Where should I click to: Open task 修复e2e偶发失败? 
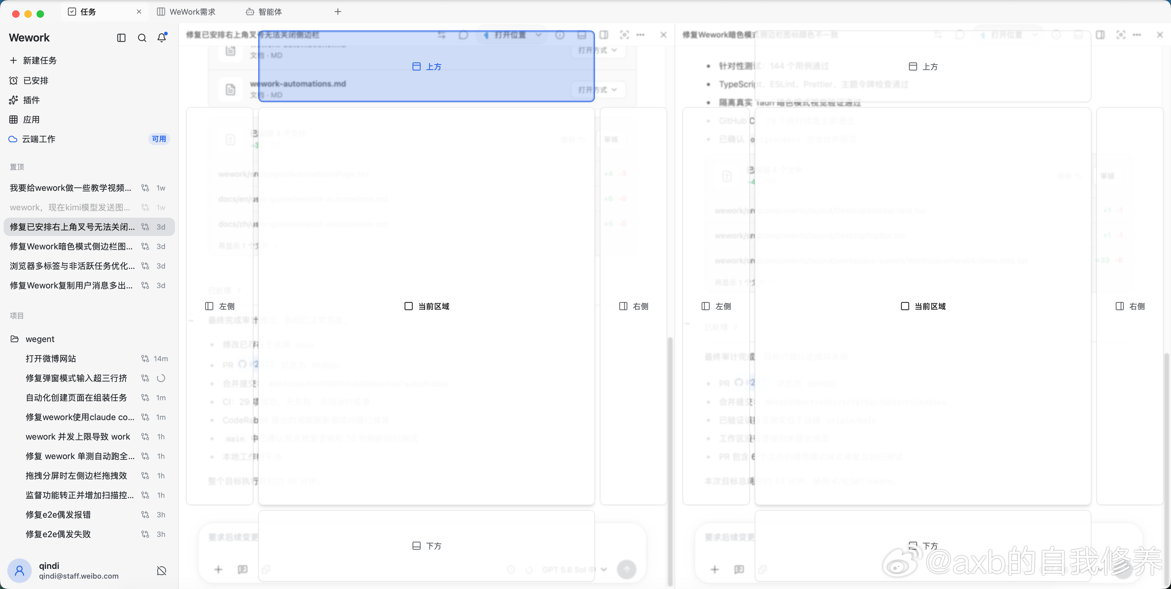click(x=89, y=534)
